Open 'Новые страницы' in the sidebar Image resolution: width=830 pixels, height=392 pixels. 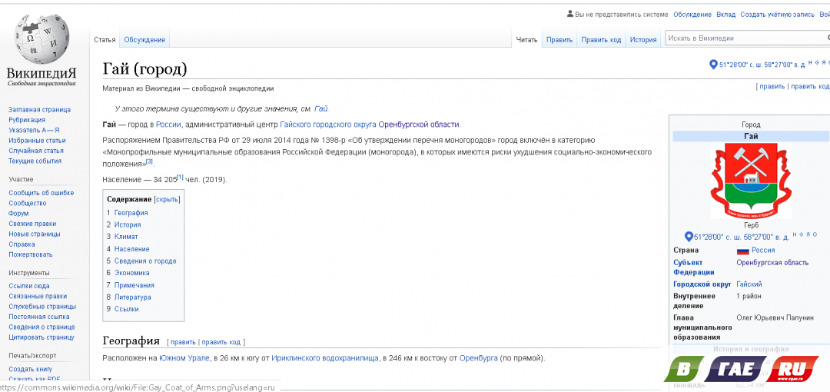coord(35,234)
